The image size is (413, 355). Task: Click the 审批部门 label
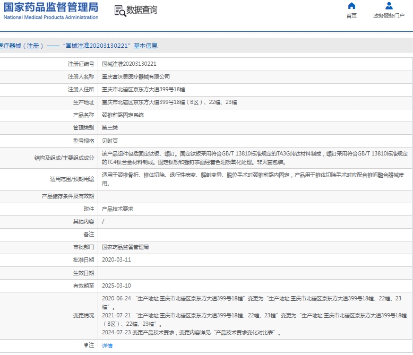tap(83, 247)
